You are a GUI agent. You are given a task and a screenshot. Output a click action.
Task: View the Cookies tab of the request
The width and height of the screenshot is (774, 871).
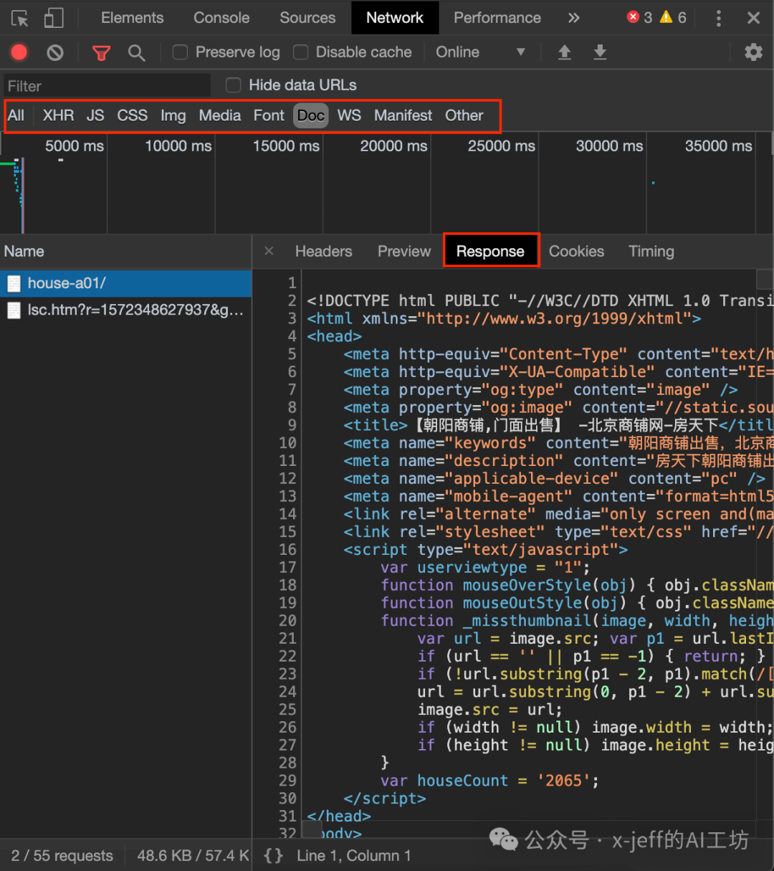coord(576,252)
